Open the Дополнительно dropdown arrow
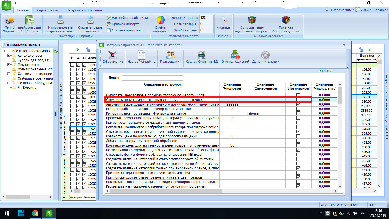Image resolution: width=389 pixels, height=219 pixels. [278, 62]
